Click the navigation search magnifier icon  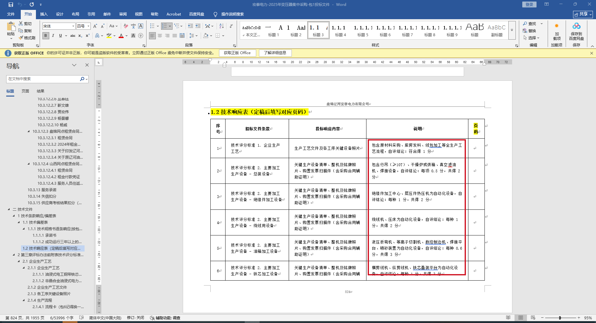pos(82,79)
